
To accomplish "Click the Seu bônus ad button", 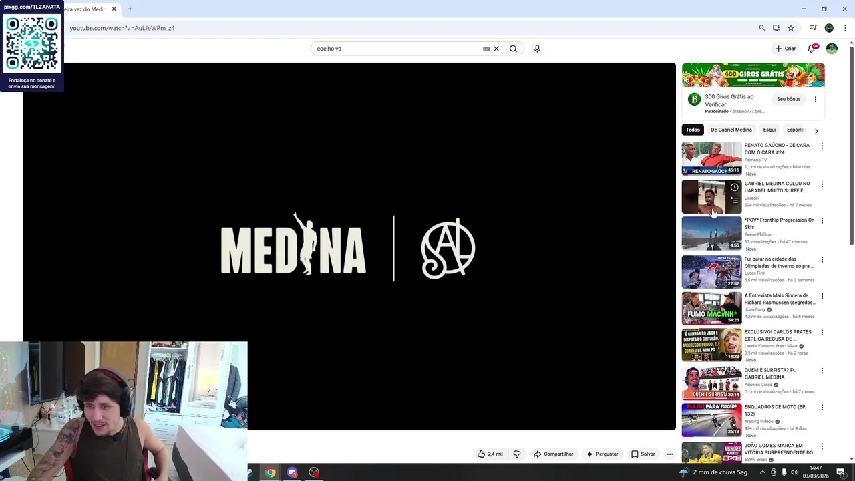I will [788, 99].
